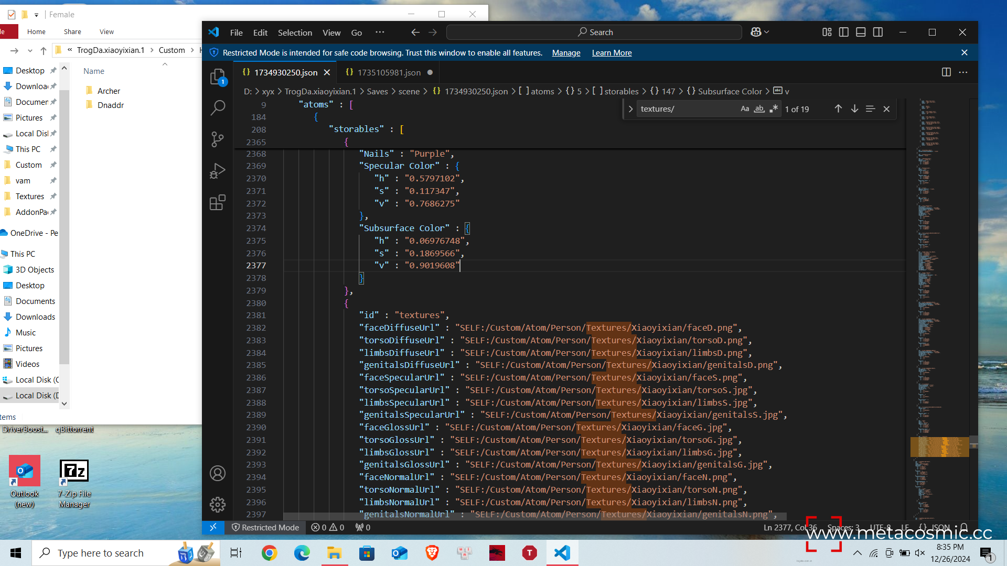Open the Windows Start menu

(x=16, y=553)
